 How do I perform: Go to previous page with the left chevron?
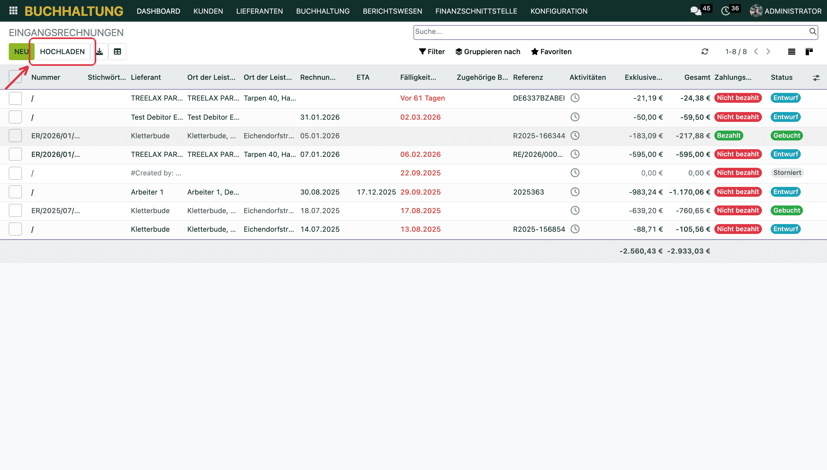(x=756, y=52)
